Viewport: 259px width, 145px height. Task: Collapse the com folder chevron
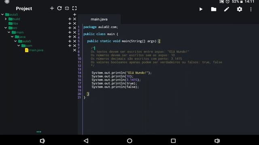pyautogui.click(x=19, y=46)
